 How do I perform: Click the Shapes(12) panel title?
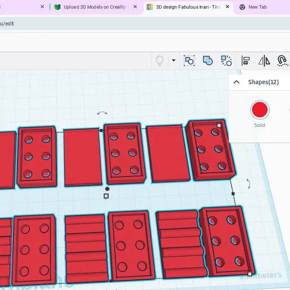(263, 82)
